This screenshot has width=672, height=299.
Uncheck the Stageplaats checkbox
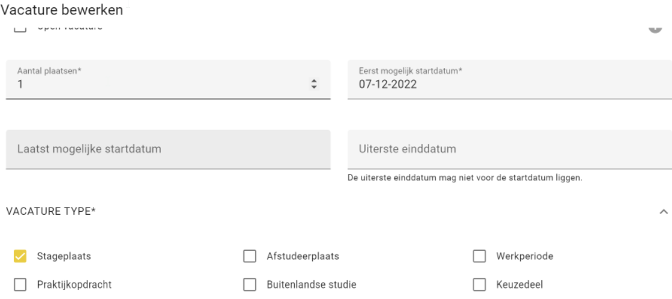[x=20, y=256]
